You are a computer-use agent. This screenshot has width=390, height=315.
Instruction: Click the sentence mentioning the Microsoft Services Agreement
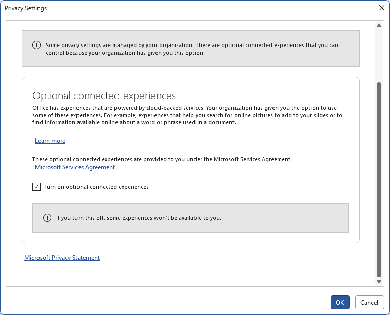[x=162, y=159]
